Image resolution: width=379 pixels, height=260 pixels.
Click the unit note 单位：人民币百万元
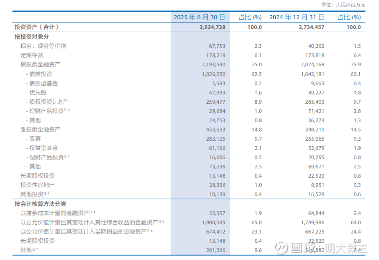coord(343,5)
